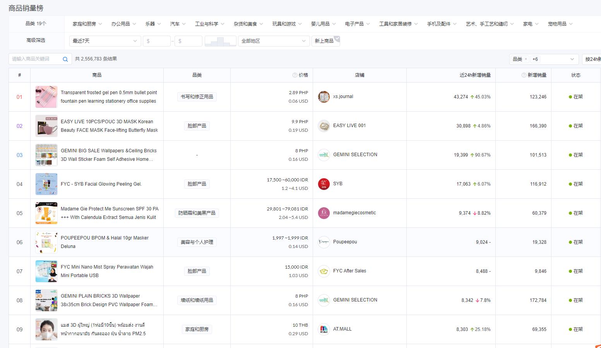Expand 艺术、手工艺和缝纫 category menu
This screenshot has height=348, width=601.
[490, 24]
